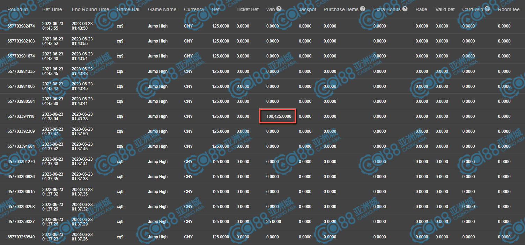Click 125.0000 bet in round 657703394118 row
This screenshot has height=245, width=525.
pos(221,116)
